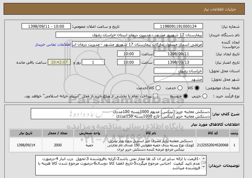
Task: Click the تاریخ نیاز column header
Action: click(x=26, y=133)
